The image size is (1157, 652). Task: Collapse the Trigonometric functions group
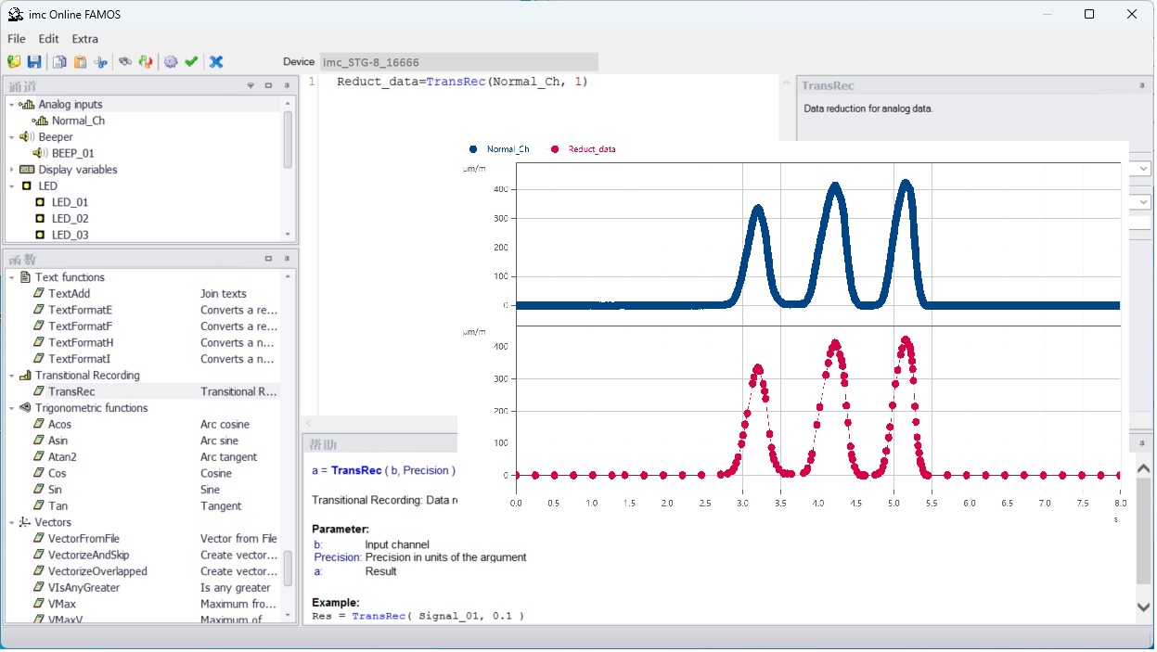(x=12, y=408)
